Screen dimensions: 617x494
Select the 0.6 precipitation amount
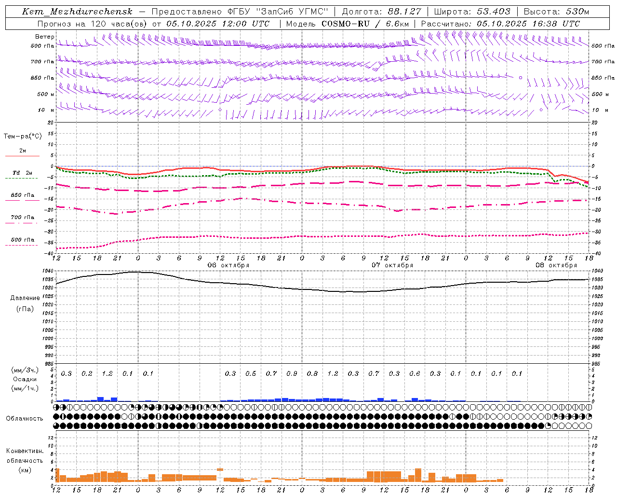pos(415,373)
